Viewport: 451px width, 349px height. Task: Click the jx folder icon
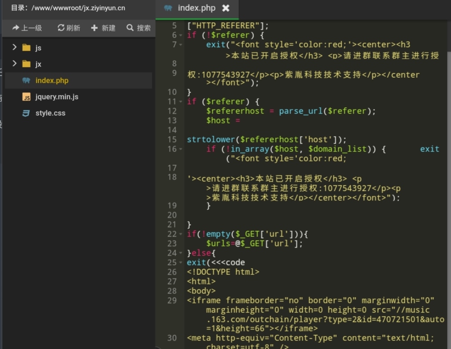pos(27,64)
